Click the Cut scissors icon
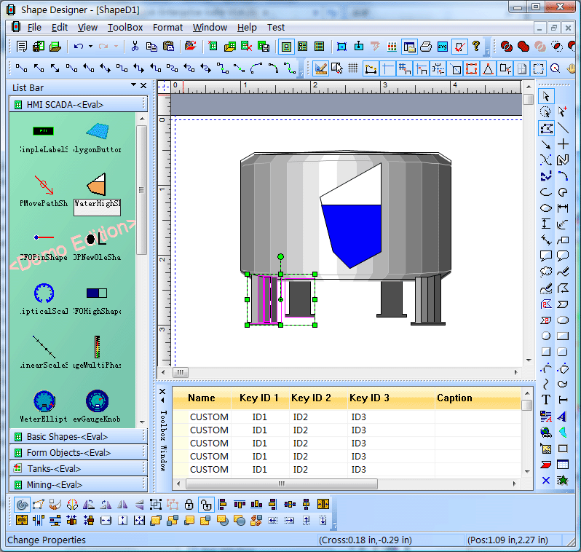The height and width of the screenshot is (552, 581). pyautogui.click(x=135, y=46)
